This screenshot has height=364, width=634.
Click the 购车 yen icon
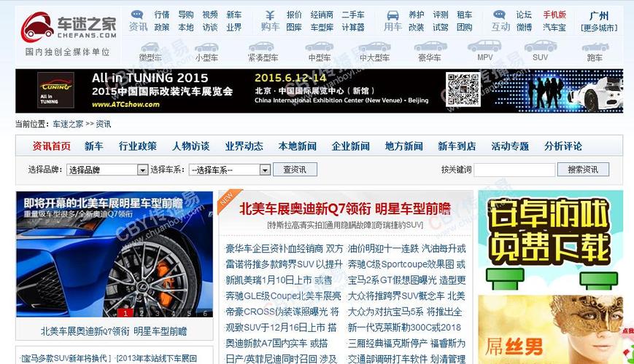pyautogui.click(x=270, y=15)
